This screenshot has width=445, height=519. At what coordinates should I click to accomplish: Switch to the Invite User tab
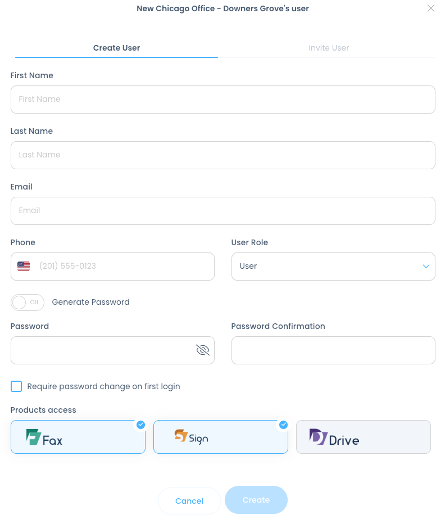329,48
